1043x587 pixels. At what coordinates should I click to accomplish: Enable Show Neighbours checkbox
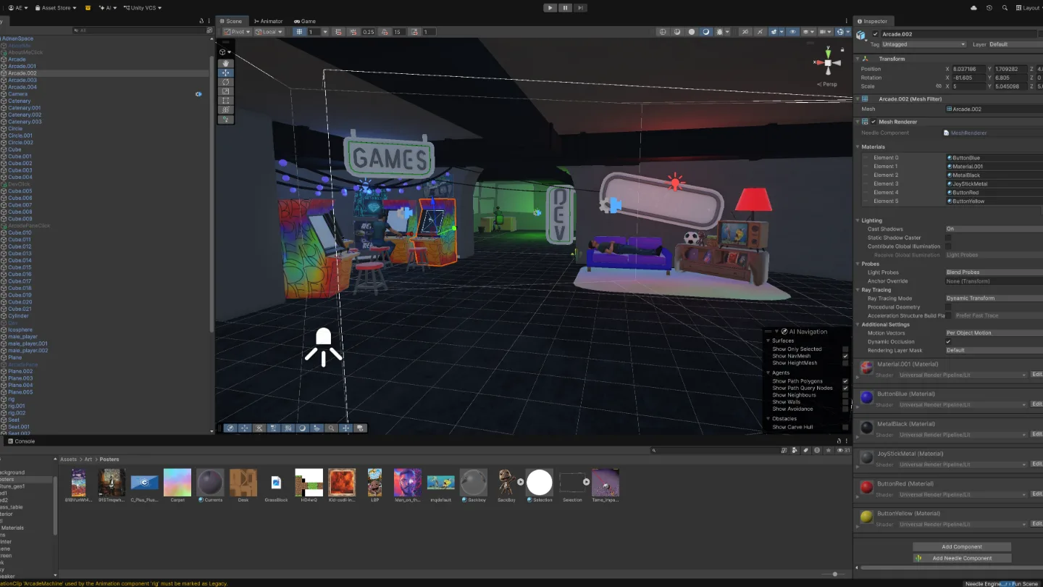tap(845, 395)
